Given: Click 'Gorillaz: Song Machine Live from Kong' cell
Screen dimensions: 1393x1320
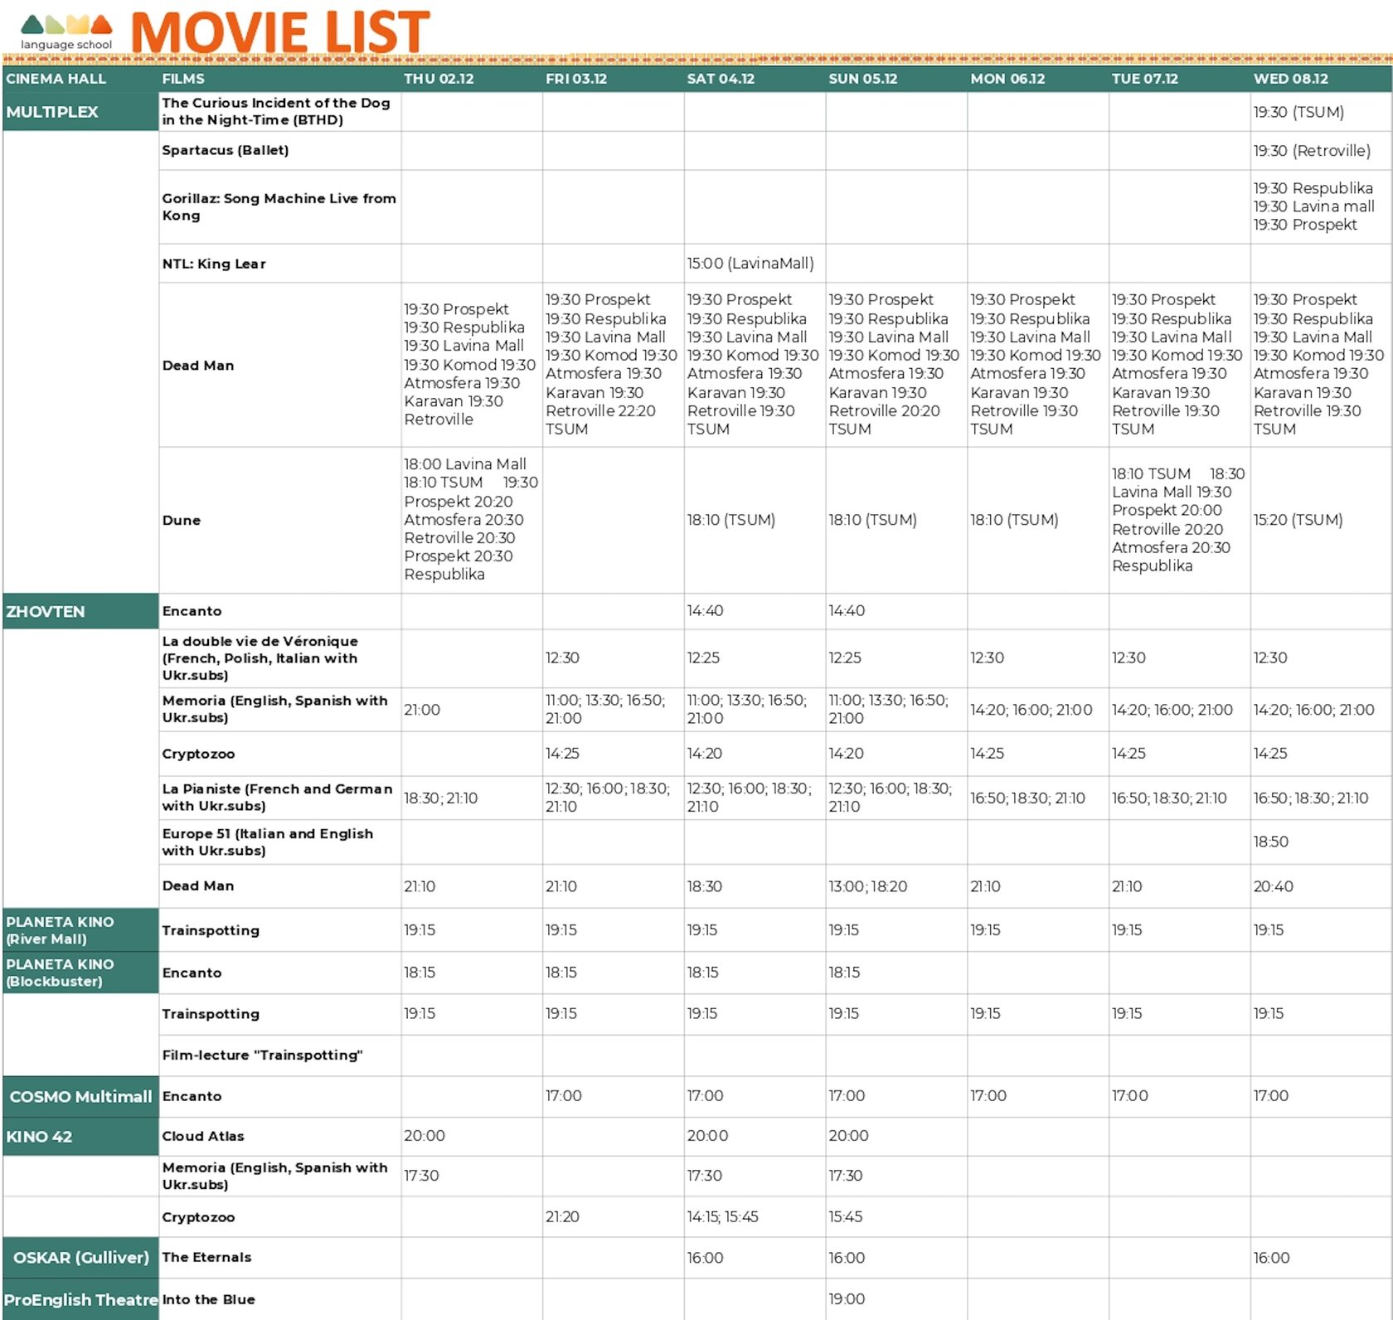Looking at the screenshot, I should point(279,206).
